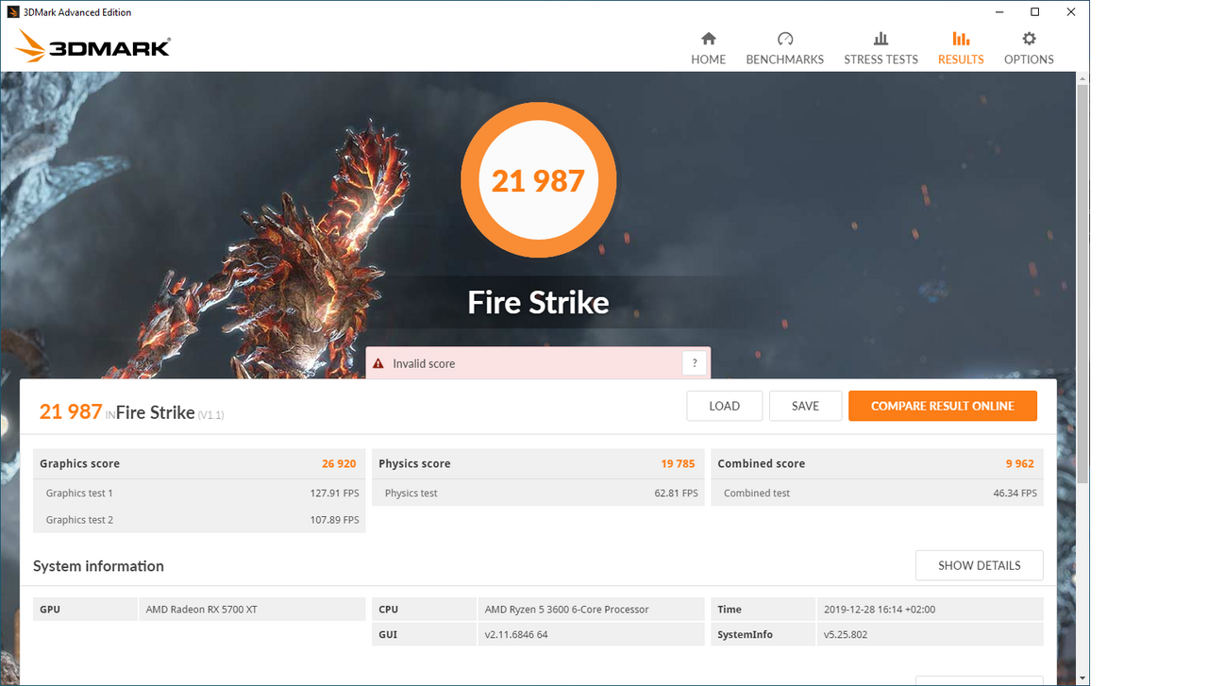The height and width of the screenshot is (686, 1208).
Task: Select the Graphics test 1 row
Action: pos(199,493)
